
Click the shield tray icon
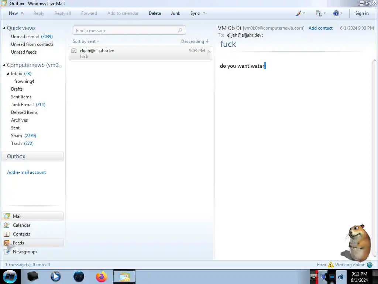pyautogui.click(x=323, y=277)
